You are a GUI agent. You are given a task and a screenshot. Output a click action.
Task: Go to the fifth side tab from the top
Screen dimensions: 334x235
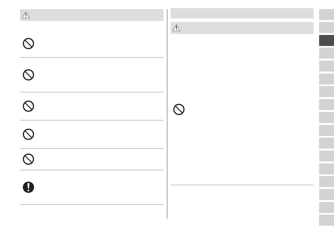coord(326,66)
